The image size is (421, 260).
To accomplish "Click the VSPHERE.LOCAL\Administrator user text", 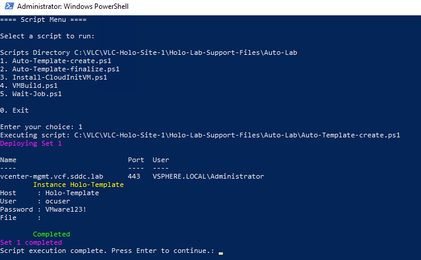I will [x=208, y=176].
